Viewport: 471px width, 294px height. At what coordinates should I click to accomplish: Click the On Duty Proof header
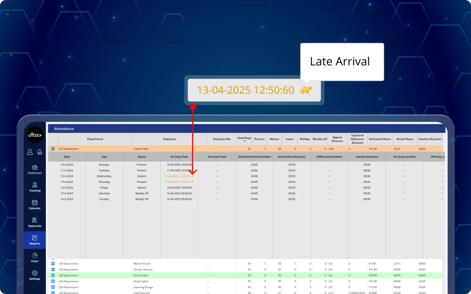[x=217, y=157]
